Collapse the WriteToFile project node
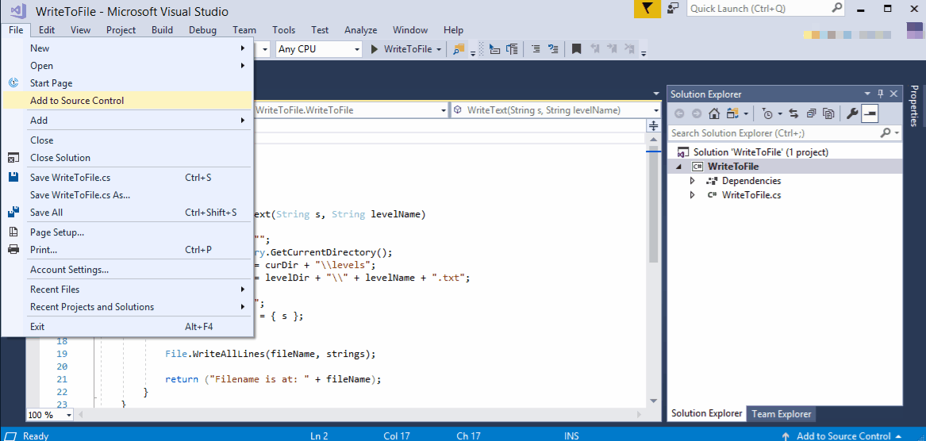This screenshot has height=441, width=926. 678,167
